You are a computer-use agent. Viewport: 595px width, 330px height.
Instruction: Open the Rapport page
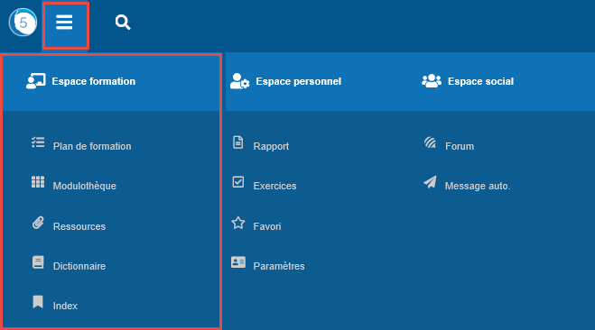click(x=271, y=146)
